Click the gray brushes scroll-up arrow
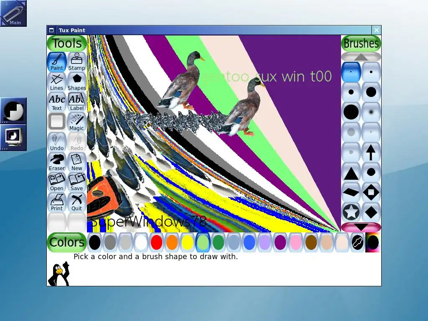Viewport: 428px width, 321px height. (361, 57)
